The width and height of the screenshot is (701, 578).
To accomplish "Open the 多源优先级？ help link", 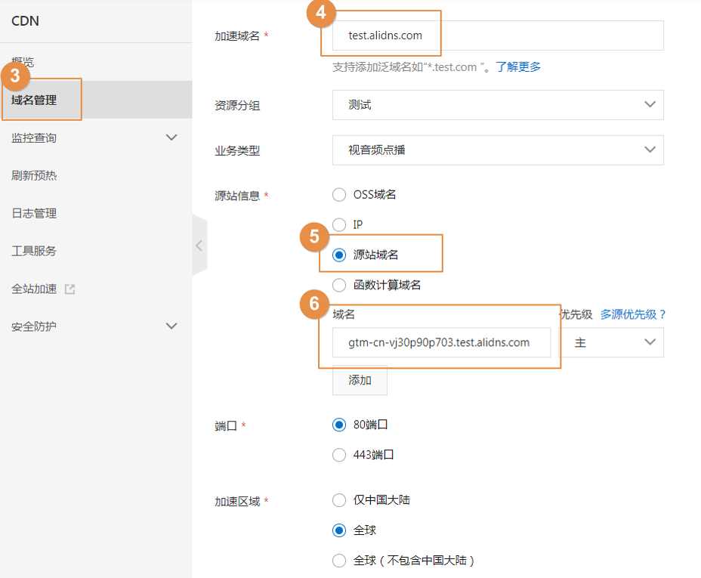I will [633, 315].
